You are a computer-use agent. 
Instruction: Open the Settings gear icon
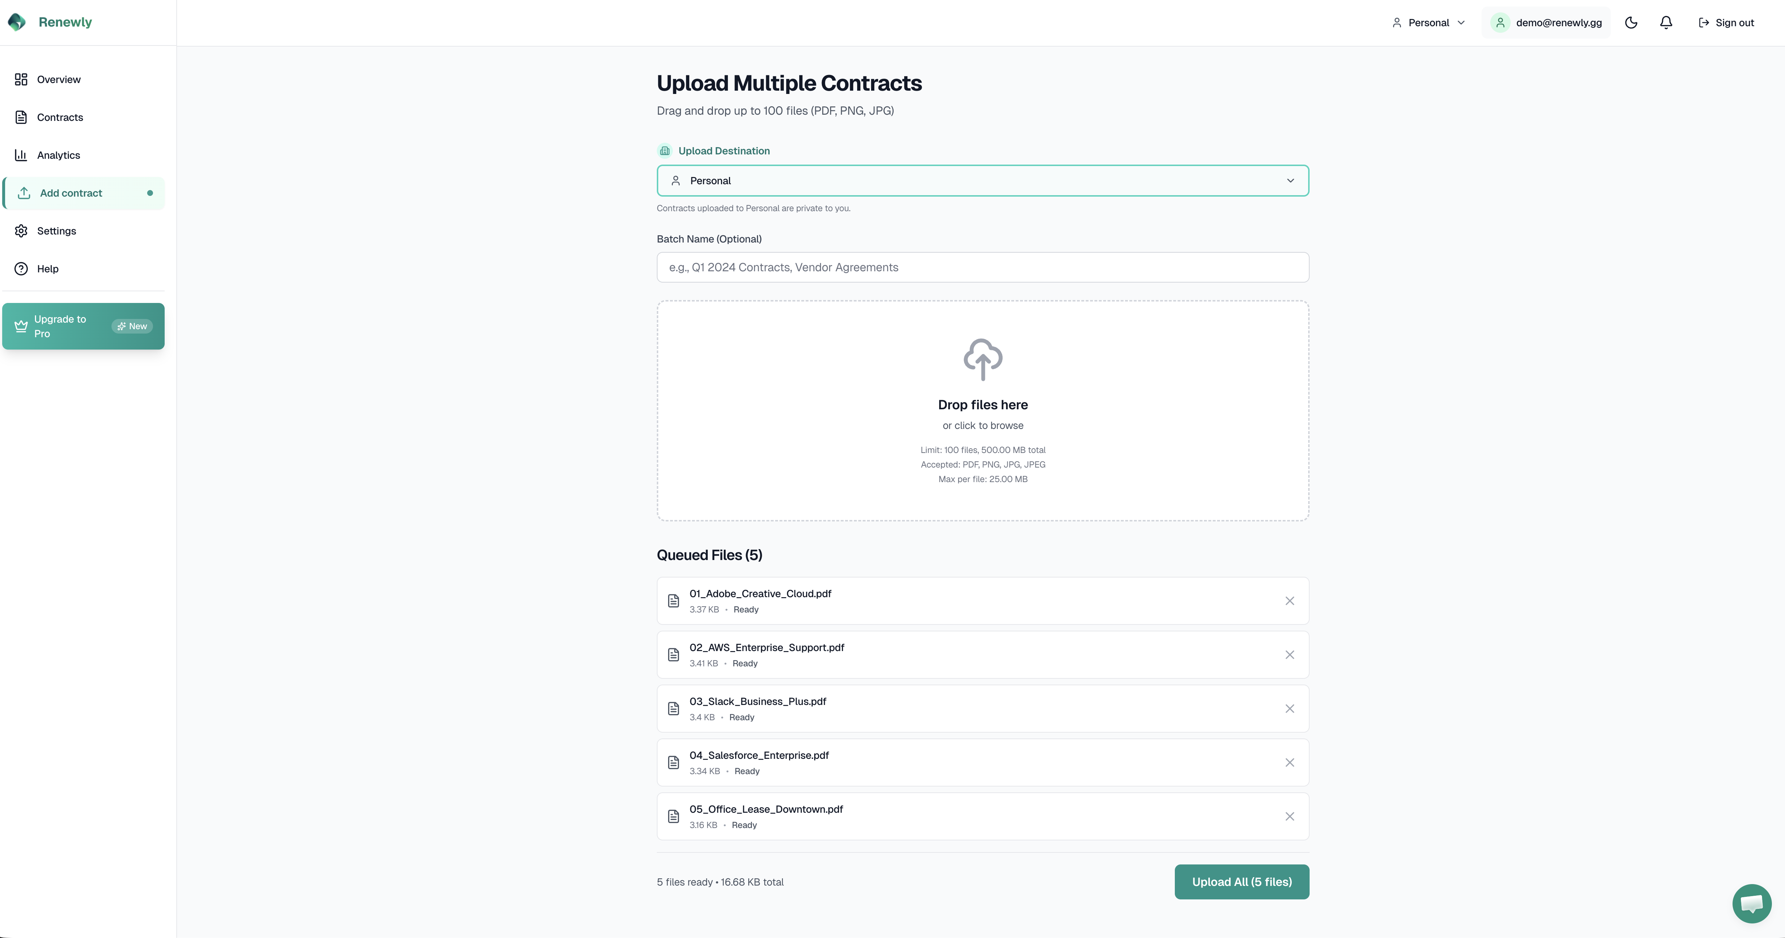pyautogui.click(x=21, y=231)
